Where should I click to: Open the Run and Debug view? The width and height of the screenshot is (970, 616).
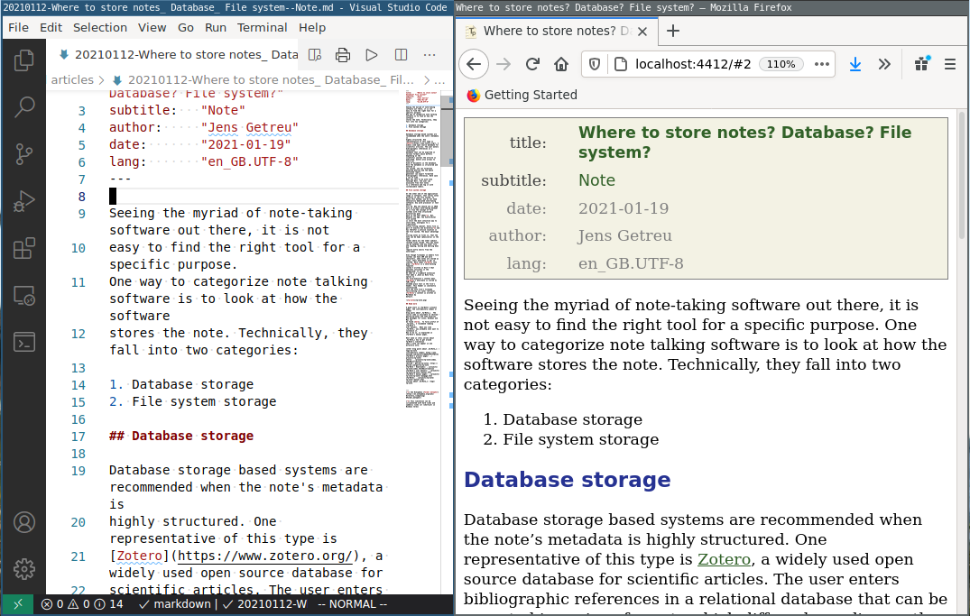click(24, 201)
